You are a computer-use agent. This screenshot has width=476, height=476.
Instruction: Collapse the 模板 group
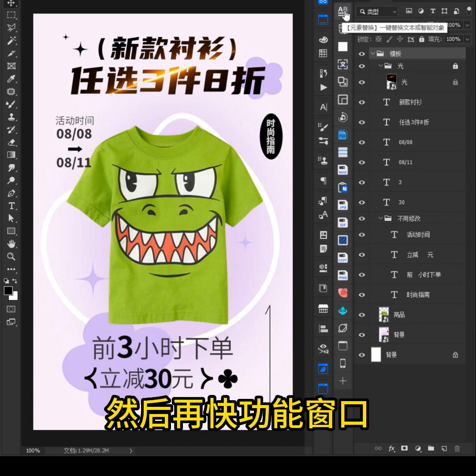pyautogui.click(x=374, y=53)
